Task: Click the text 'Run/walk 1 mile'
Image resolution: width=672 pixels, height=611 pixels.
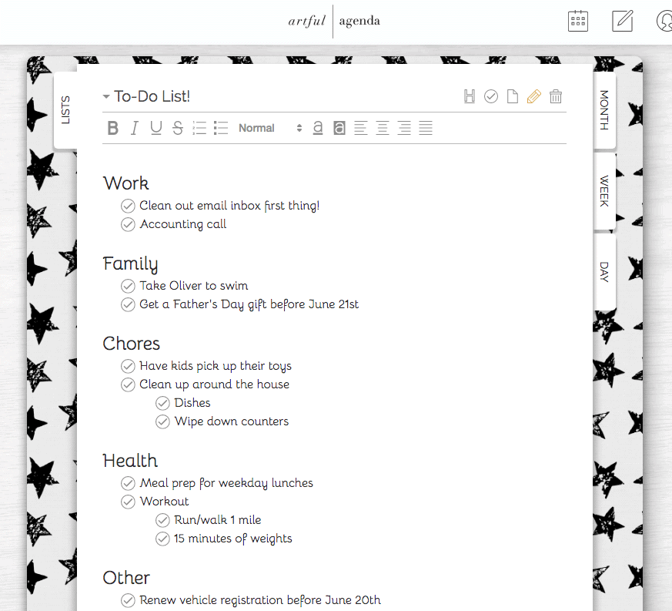Action: pyautogui.click(x=218, y=519)
